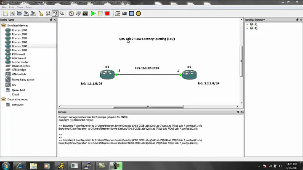303x170 pixels.
Task: Click the lo0: 1.1.1.0/24 note
Action: point(91,83)
